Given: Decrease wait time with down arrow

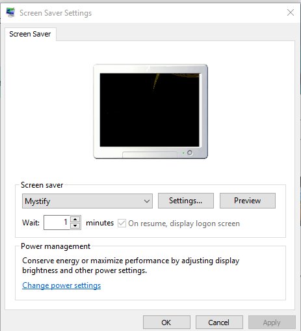Looking at the screenshot, I should pyautogui.click(x=75, y=226).
